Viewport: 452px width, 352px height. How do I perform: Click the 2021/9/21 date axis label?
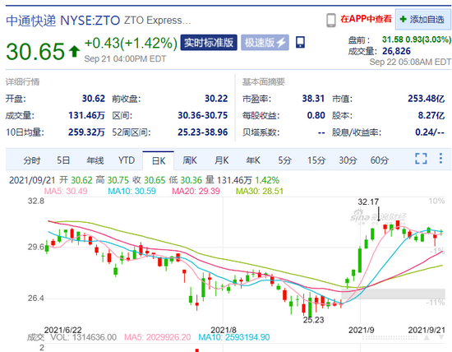(x=427, y=330)
